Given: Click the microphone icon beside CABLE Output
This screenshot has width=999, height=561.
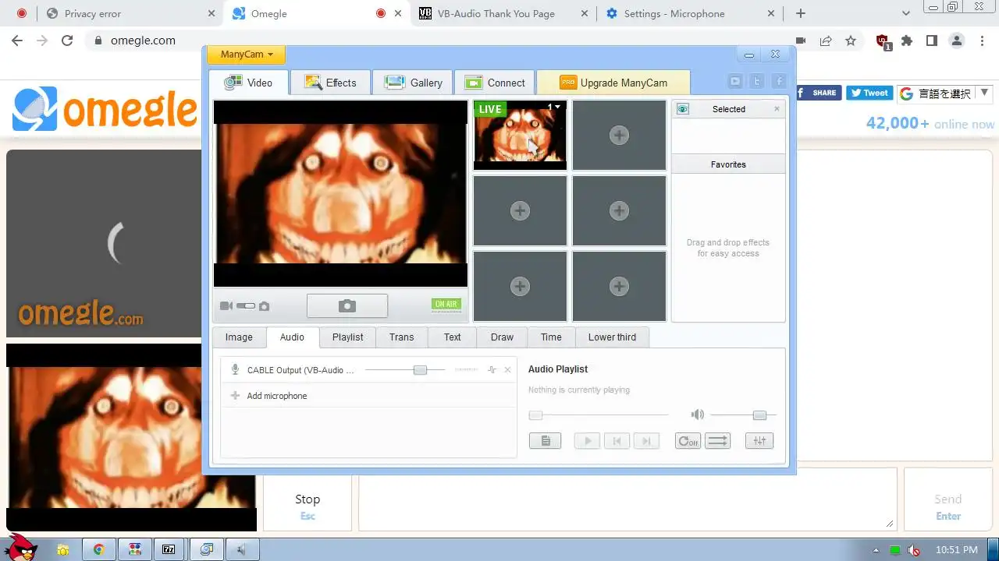Looking at the screenshot, I should [234, 370].
